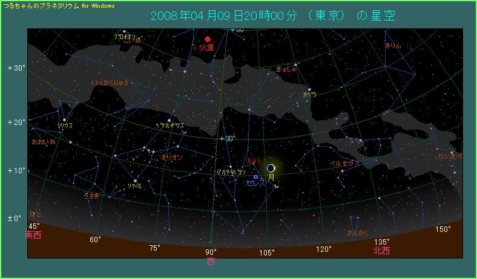Viewport: 477px width, 279px height.
Task: Click the Orion constellation name
Action: (171, 157)
